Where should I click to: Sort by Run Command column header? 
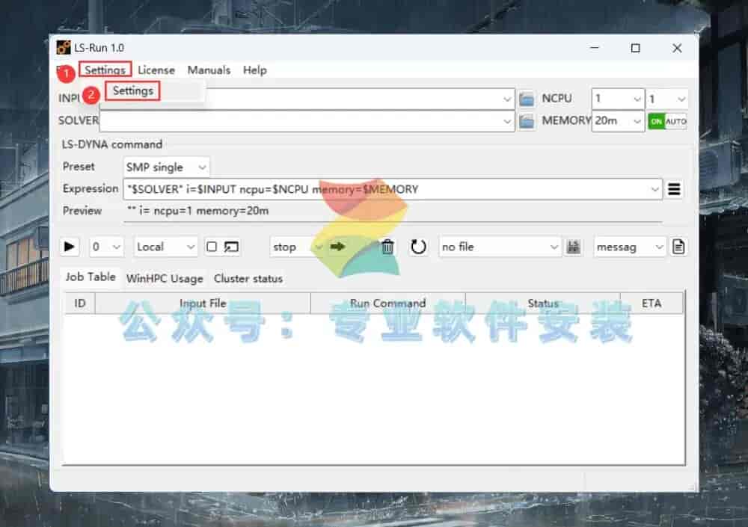click(387, 303)
